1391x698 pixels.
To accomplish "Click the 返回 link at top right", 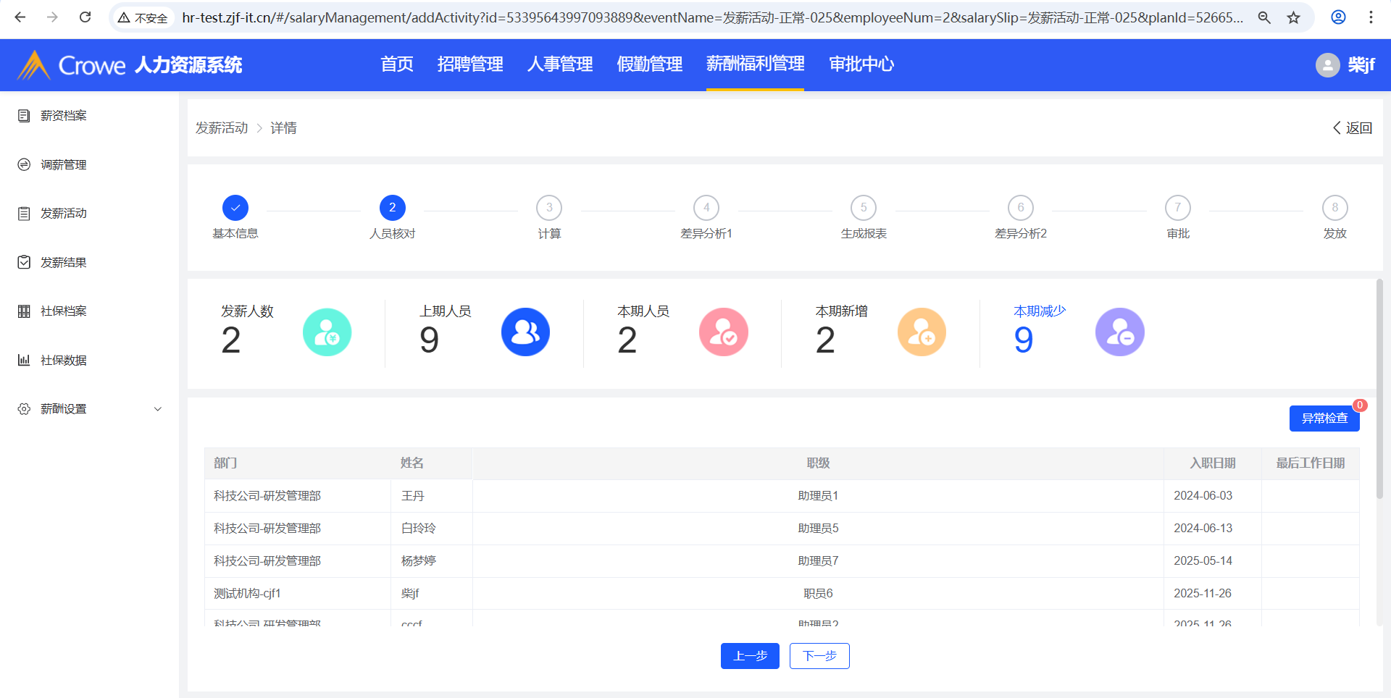I will click(1352, 128).
